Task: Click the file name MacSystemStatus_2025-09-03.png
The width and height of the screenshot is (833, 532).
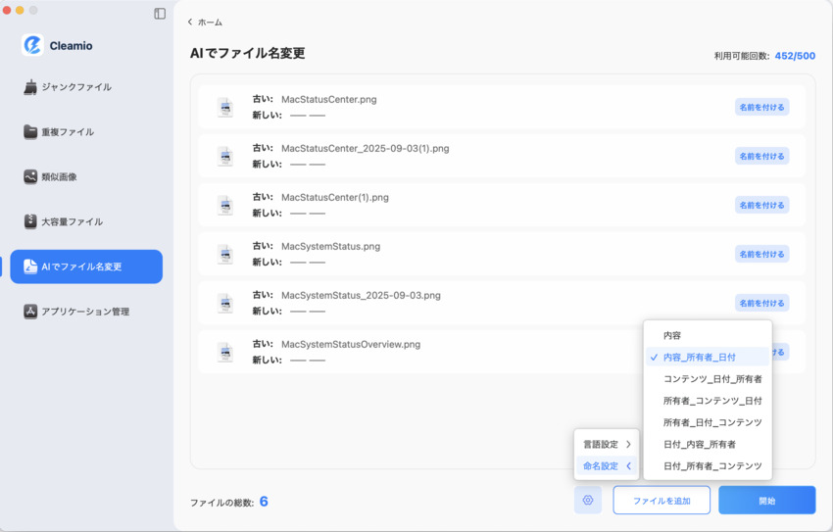Action: pos(361,295)
